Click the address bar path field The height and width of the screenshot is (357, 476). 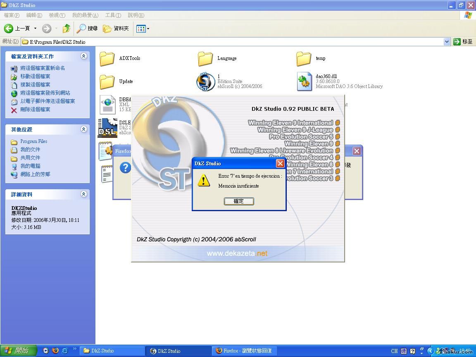(232, 42)
